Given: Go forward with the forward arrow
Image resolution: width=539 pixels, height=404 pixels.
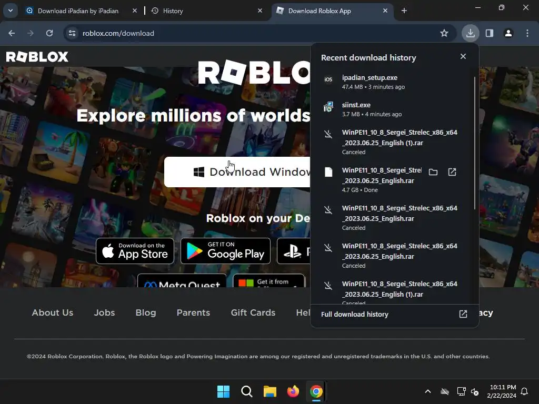Looking at the screenshot, I should pos(31,33).
